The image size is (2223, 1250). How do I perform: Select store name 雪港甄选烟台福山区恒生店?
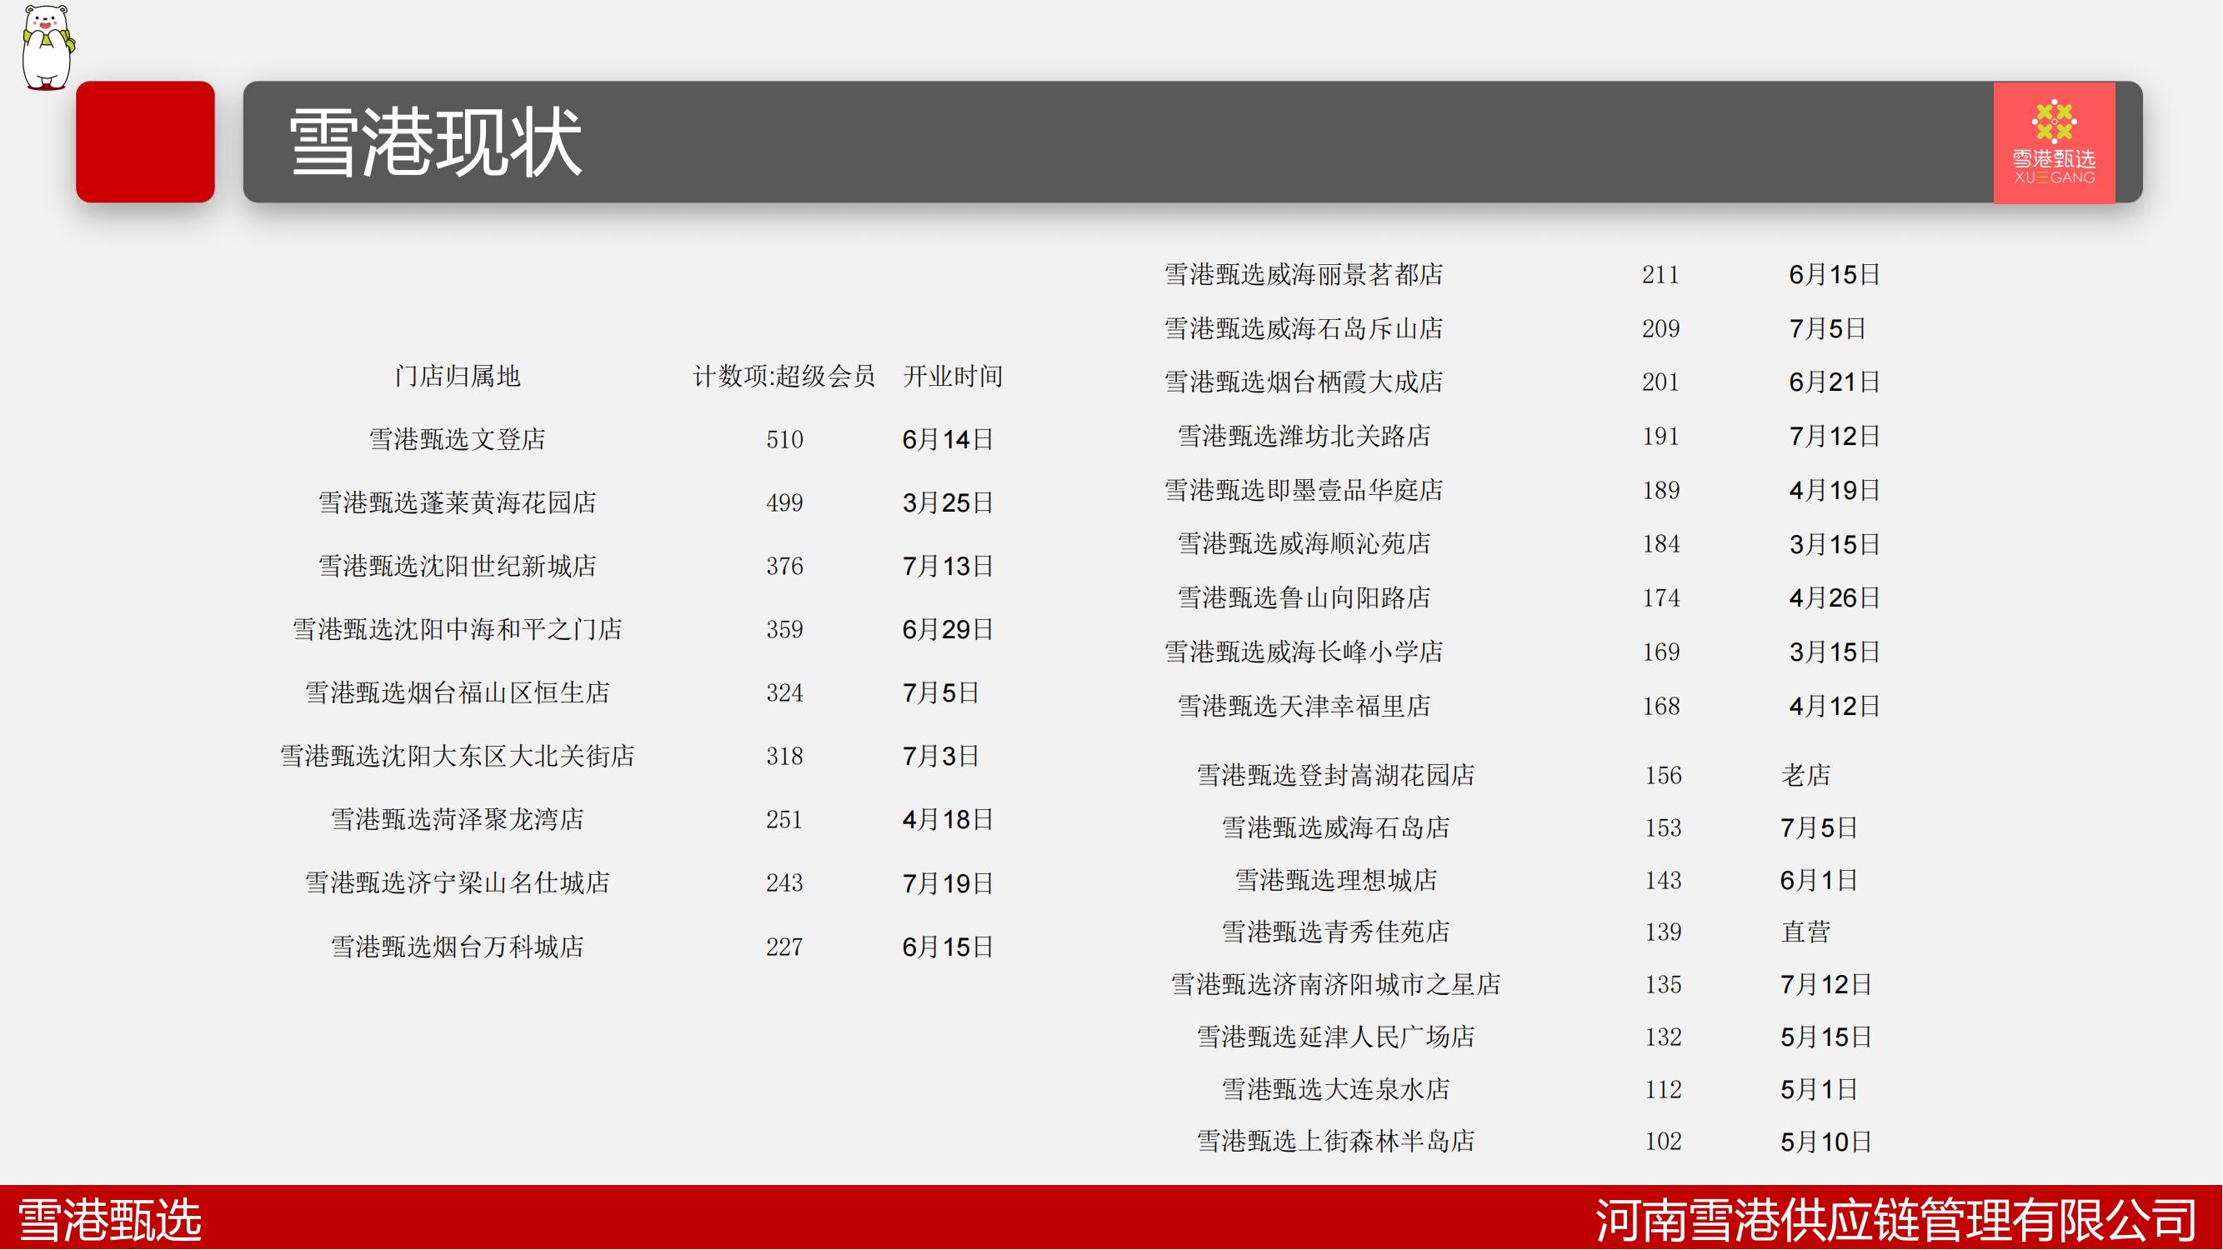tap(458, 692)
